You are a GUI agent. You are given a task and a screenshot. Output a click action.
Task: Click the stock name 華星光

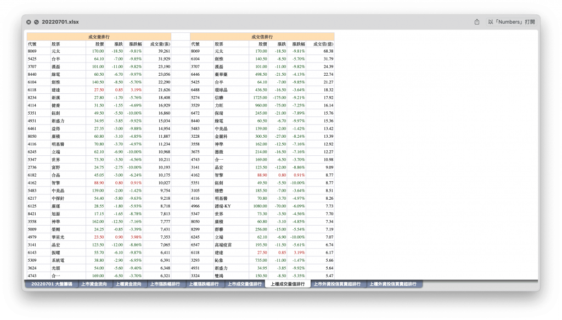(58, 237)
